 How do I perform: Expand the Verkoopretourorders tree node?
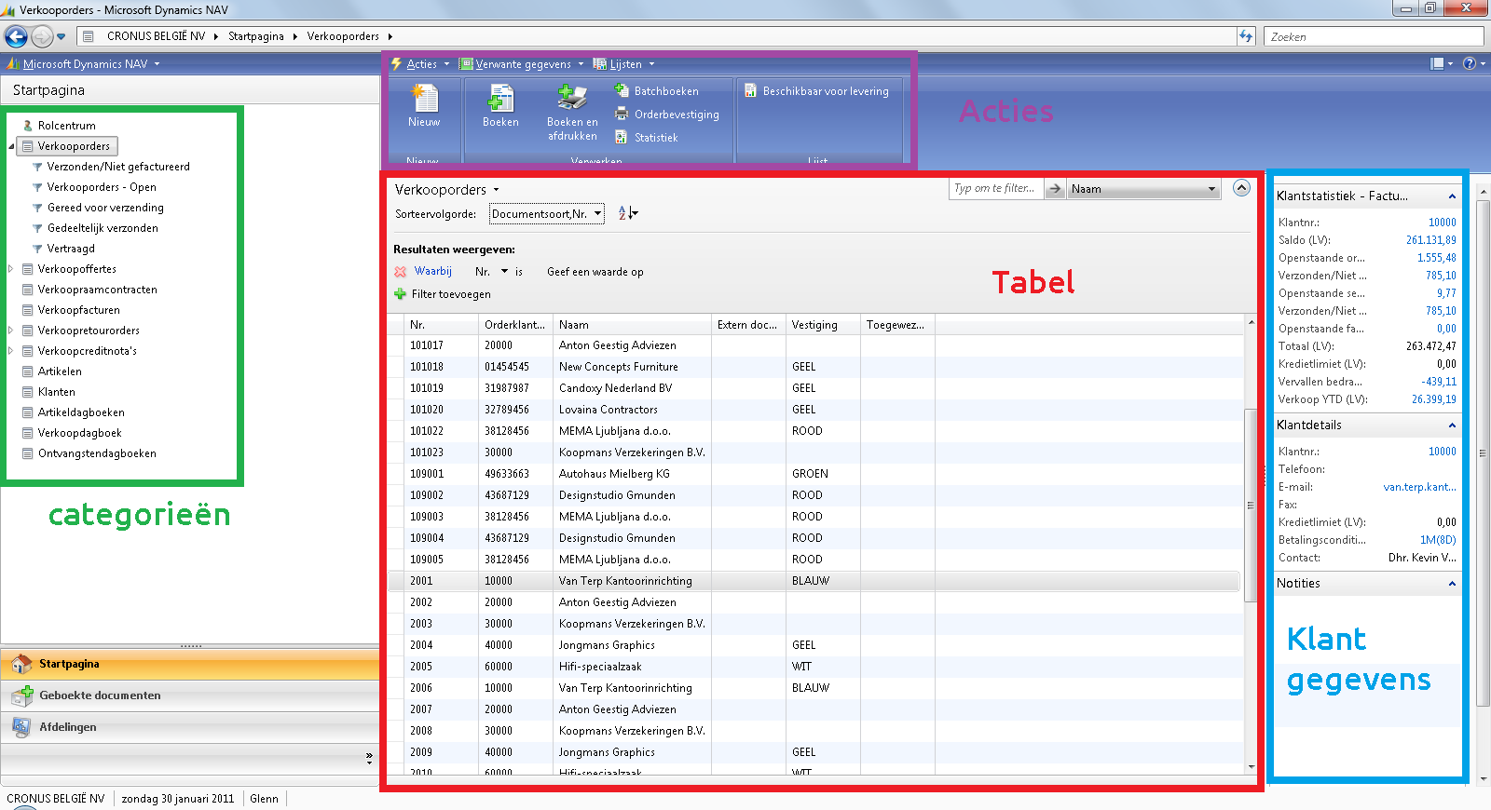11,331
